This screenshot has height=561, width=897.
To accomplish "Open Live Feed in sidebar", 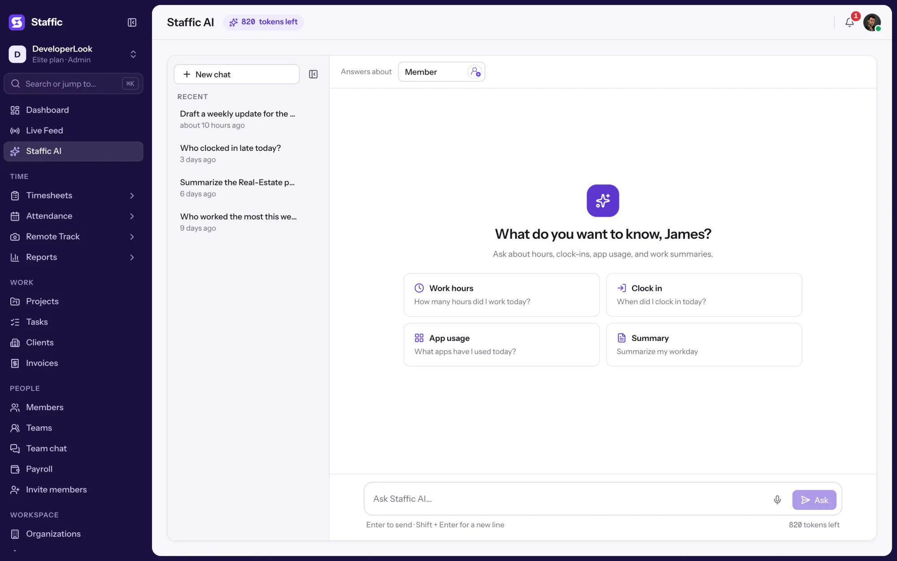I will coord(73,131).
